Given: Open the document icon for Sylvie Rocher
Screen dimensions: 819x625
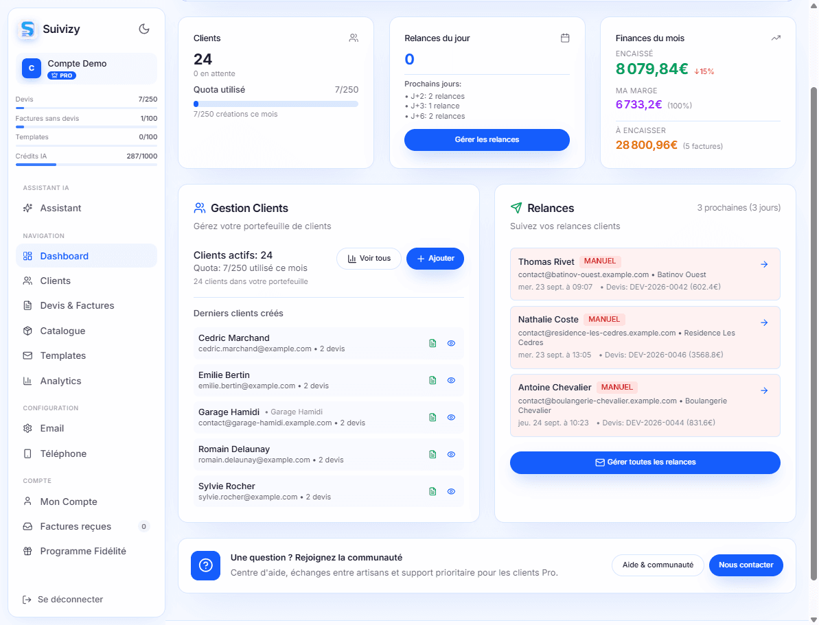Looking at the screenshot, I should pos(432,491).
